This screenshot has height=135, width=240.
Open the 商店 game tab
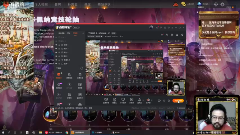pyautogui.click(x=88, y=4)
